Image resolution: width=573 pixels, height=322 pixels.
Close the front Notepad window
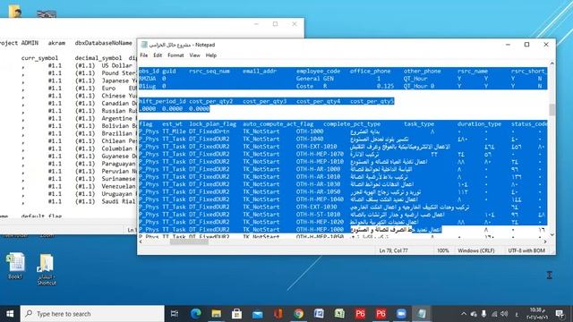(546, 45)
